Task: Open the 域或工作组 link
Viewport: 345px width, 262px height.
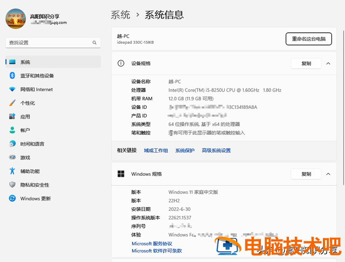Action: tap(156, 150)
